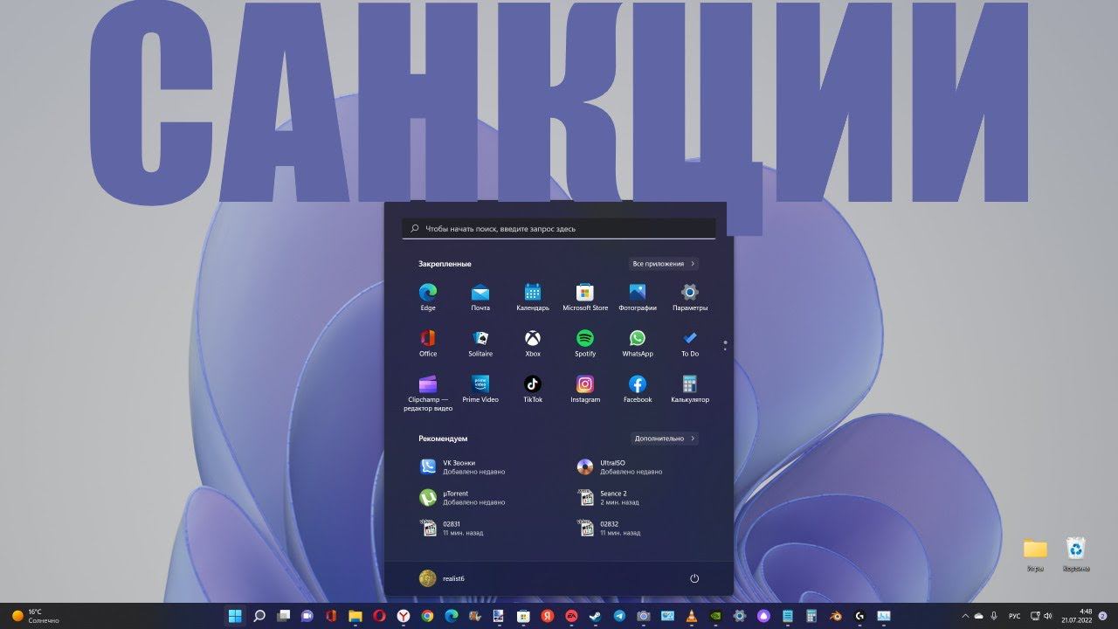Open VLC media player from taskbar

click(x=692, y=616)
